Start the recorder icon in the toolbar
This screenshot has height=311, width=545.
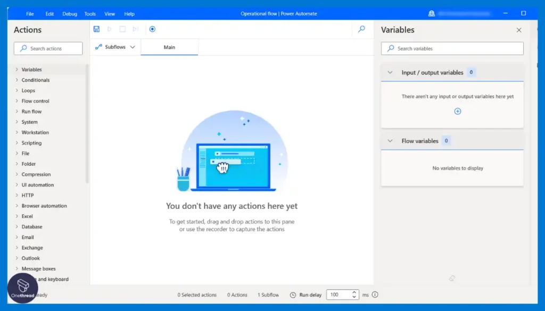(152, 29)
